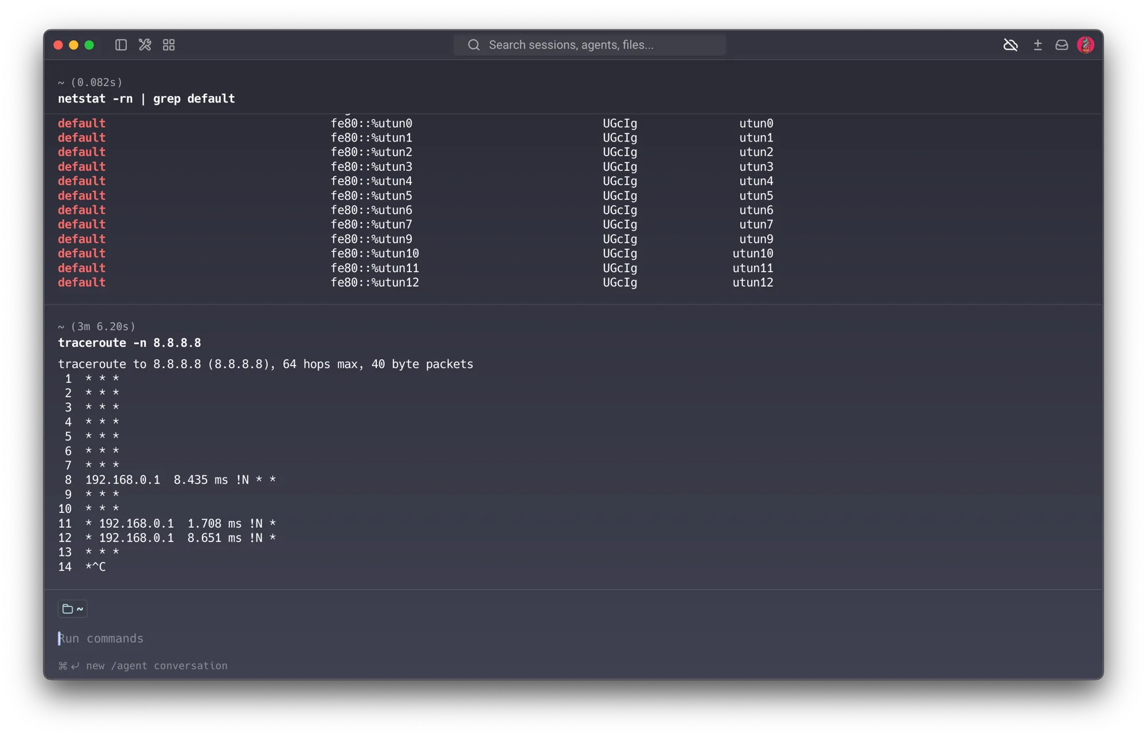The image size is (1147, 737).
Task: Click the green macOS fullscreen window button
Action: 89,45
